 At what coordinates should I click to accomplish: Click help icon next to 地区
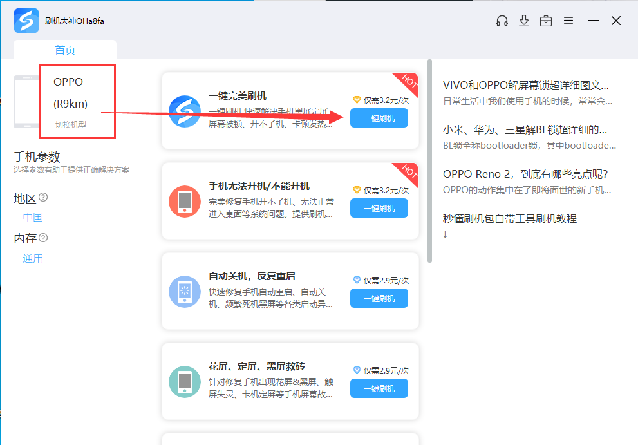(x=43, y=197)
